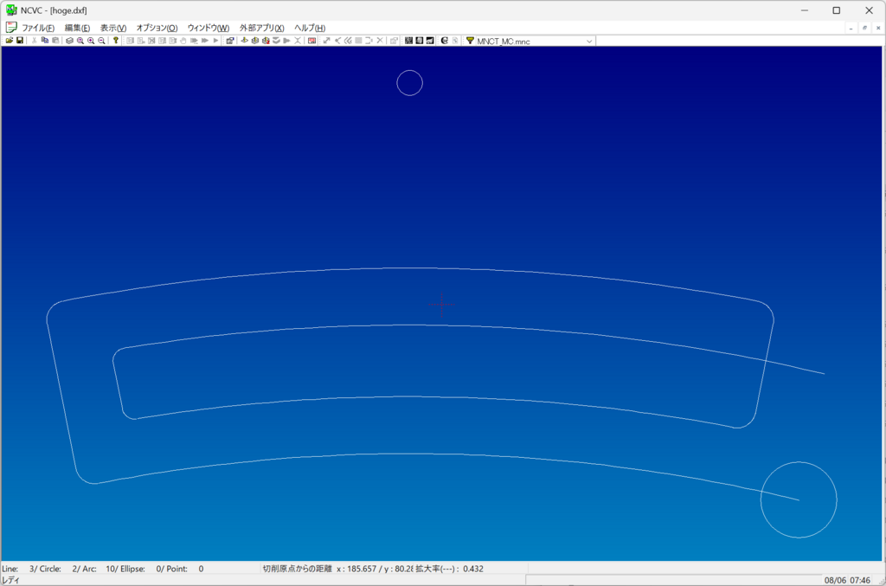
Task: Close the hoge.dxf child document
Action: point(878,28)
